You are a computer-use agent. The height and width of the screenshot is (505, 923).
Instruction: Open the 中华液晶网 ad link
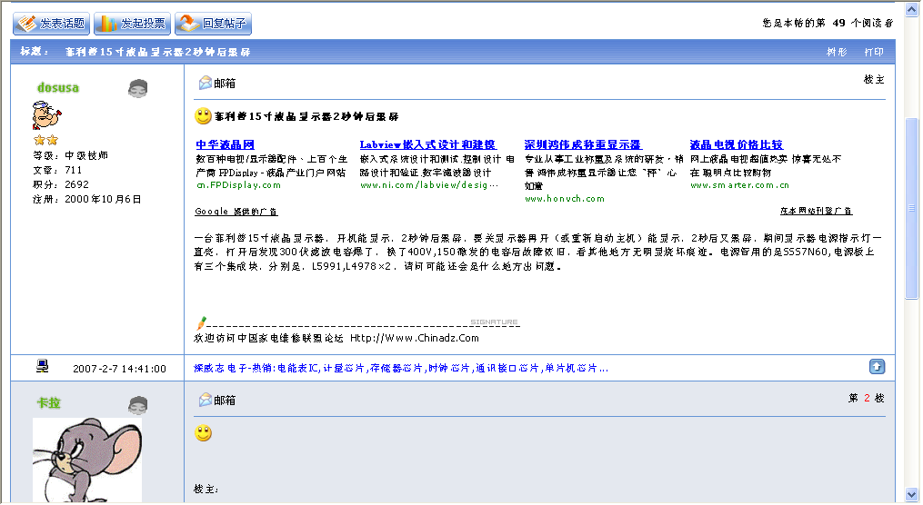pyautogui.click(x=225, y=144)
